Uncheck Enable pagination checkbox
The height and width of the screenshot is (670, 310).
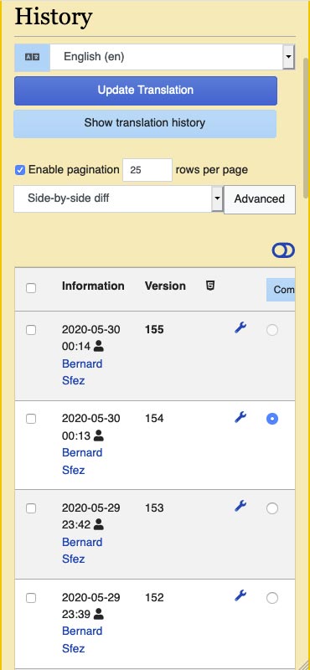pos(19,170)
